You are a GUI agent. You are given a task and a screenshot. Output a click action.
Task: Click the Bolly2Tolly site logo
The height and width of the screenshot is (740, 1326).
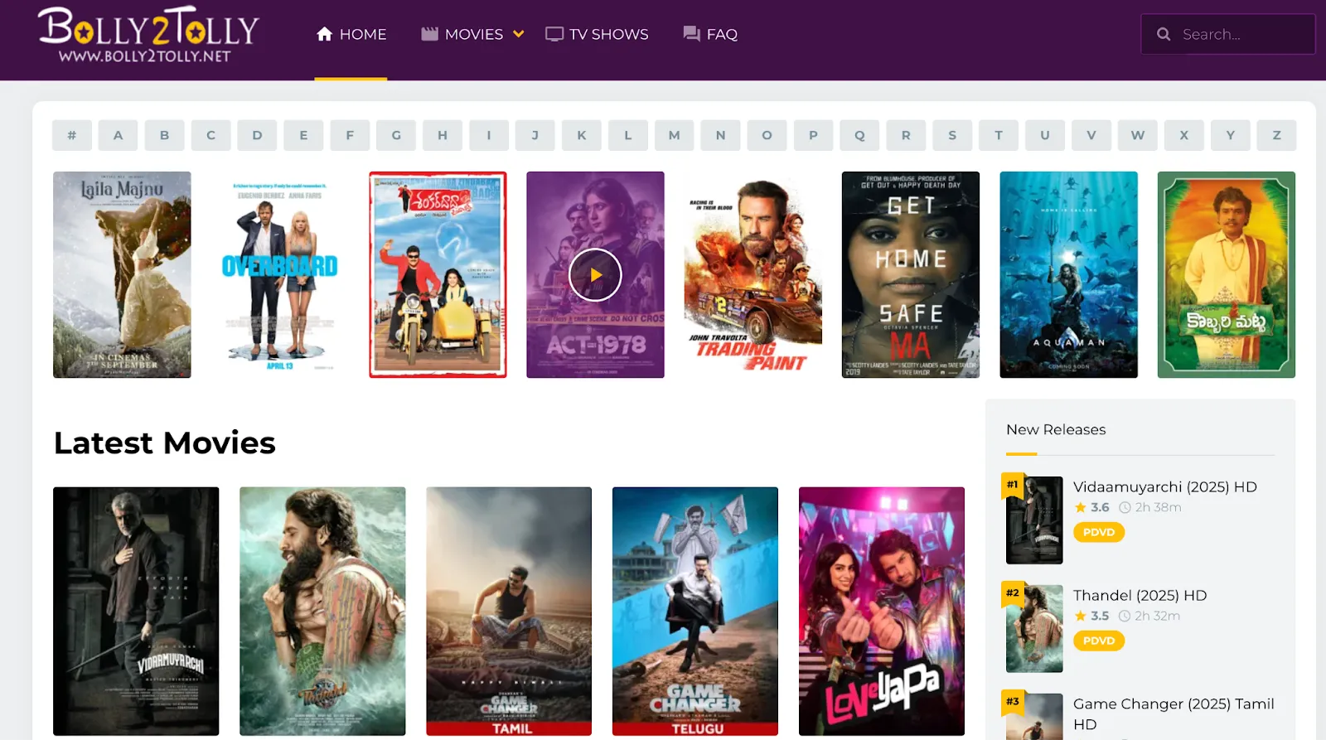click(148, 35)
